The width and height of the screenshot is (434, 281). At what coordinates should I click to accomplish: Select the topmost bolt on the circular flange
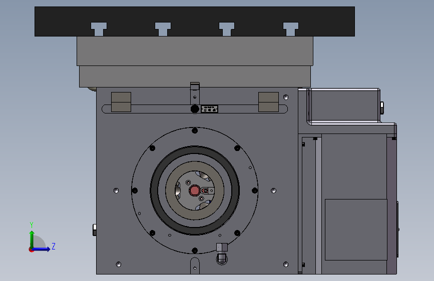(195, 130)
